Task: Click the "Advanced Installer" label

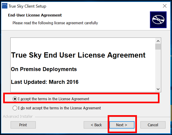Action: click(18, 116)
